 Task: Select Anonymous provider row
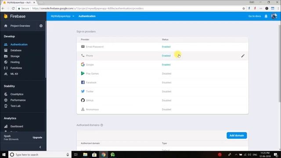coord(162,109)
